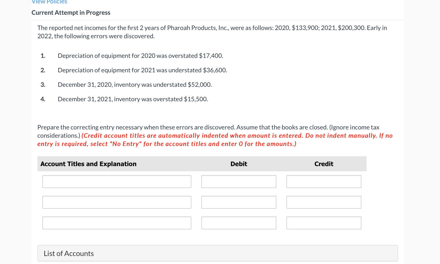Click the first Debit amount field
Screen dimensions: 440x264
[x=238, y=181]
